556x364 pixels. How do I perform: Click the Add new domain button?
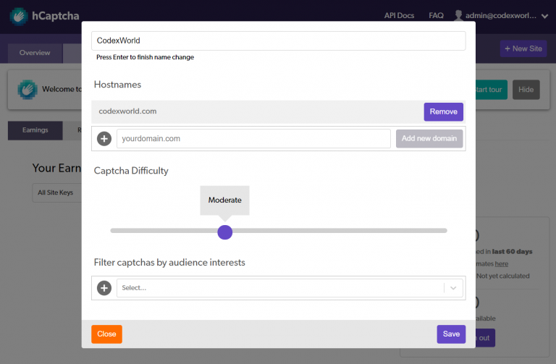pos(429,139)
